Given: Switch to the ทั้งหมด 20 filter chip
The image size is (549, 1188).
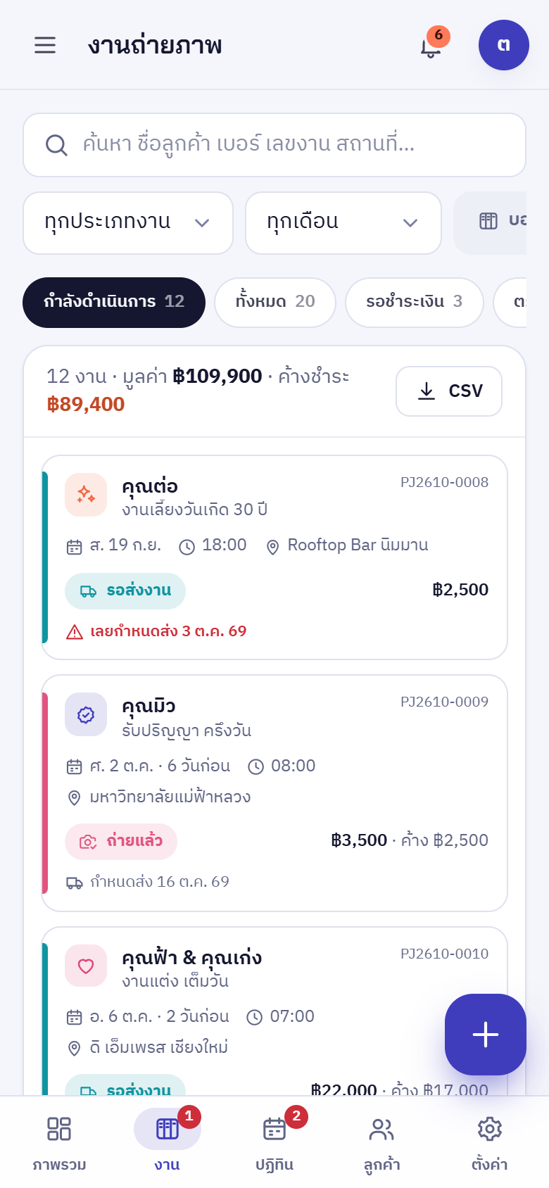Looking at the screenshot, I should point(275,303).
